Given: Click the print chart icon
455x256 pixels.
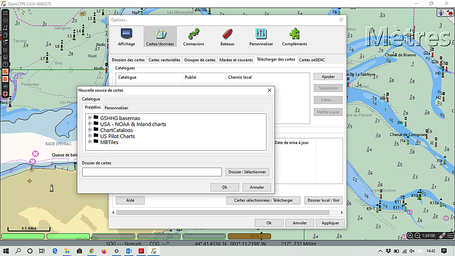Looking at the screenshot, I should [x=5, y=57].
